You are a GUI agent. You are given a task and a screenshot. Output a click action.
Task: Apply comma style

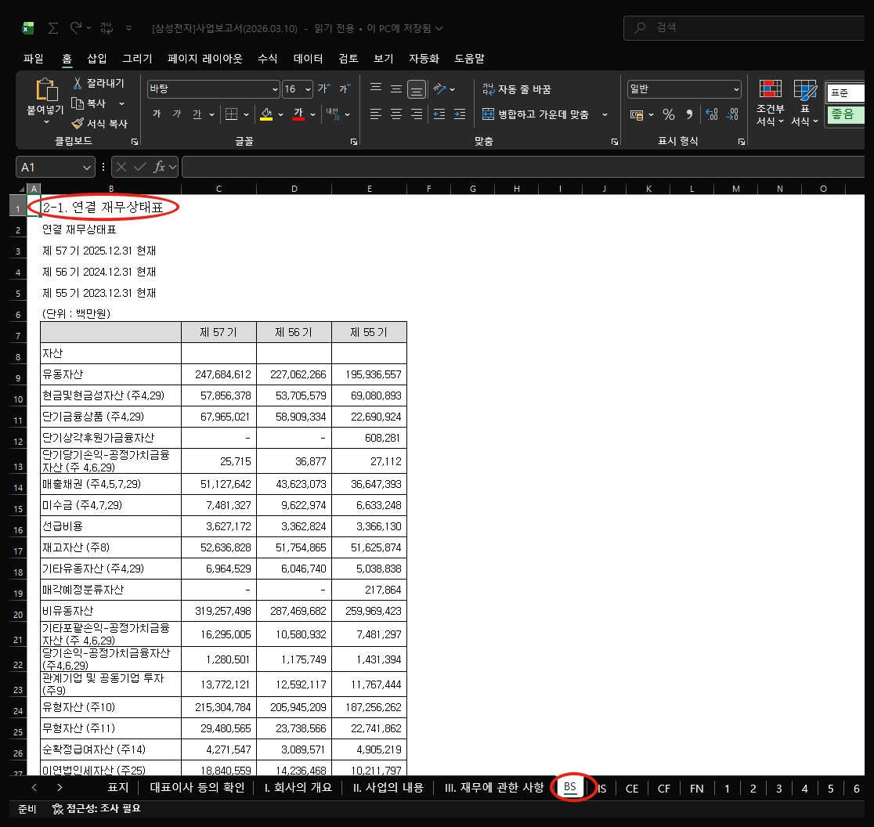pos(689,114)
